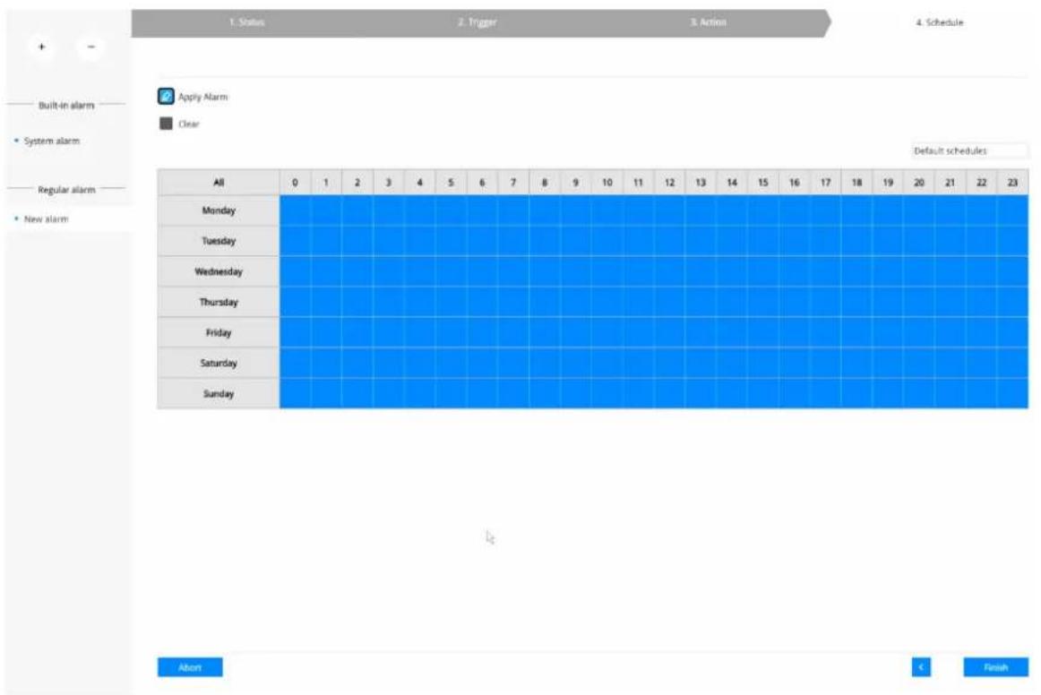Select hour 0 column header
This screenshot has height=695, width=1041.
click(x=295, y=183)
